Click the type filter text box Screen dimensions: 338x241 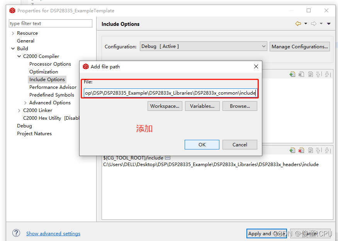click(51, 23)
